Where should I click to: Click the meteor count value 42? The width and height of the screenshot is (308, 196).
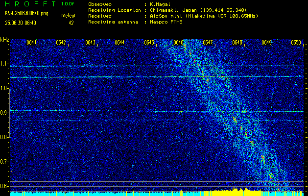click(x=71, y=23)
